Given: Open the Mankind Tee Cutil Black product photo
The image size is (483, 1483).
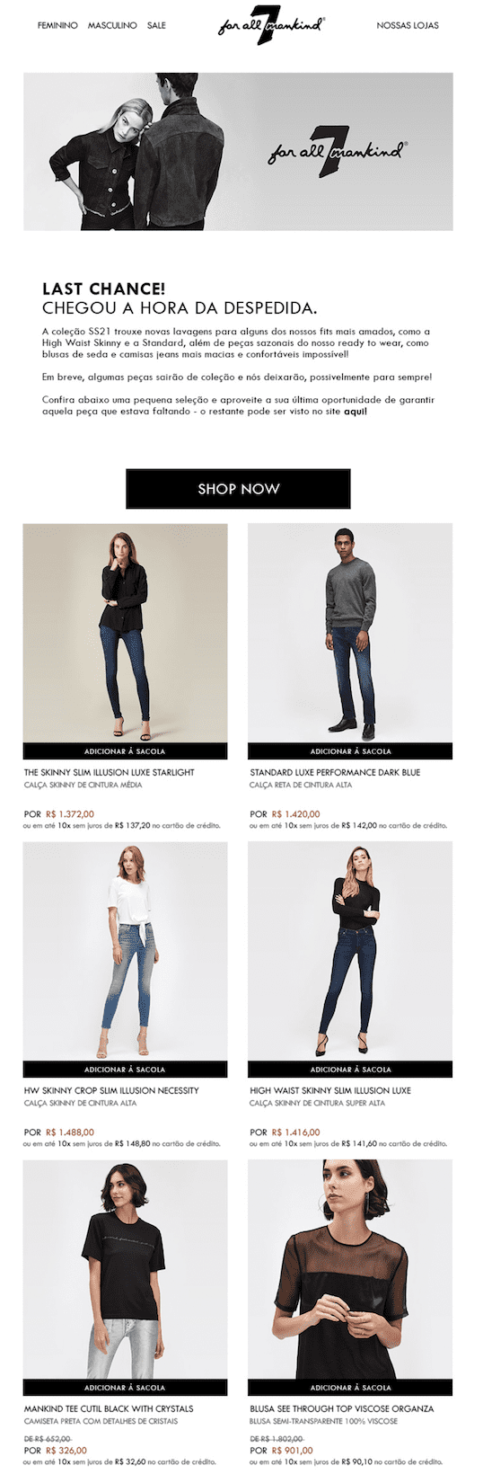Looking at the screenshot, I should tap(125, 1269).
